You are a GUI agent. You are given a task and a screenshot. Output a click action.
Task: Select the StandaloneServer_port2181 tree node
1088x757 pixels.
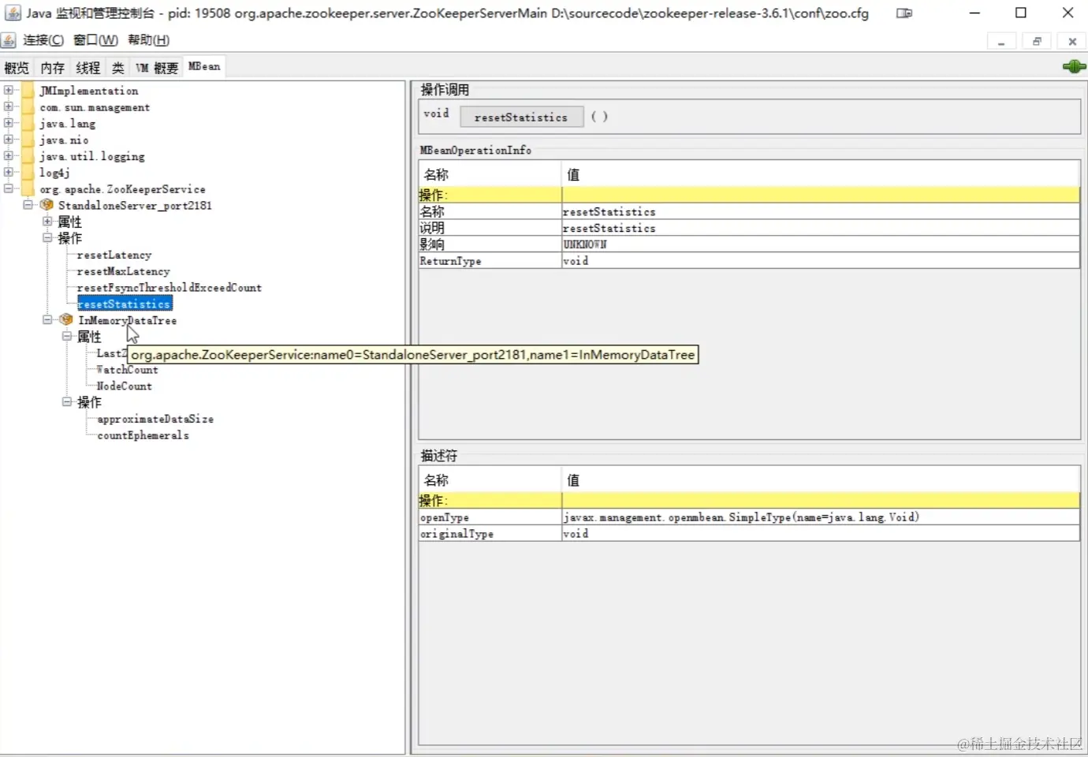(135, 206)
